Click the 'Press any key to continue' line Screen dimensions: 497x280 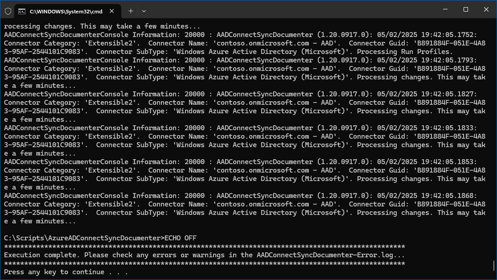tap(66, 272)
